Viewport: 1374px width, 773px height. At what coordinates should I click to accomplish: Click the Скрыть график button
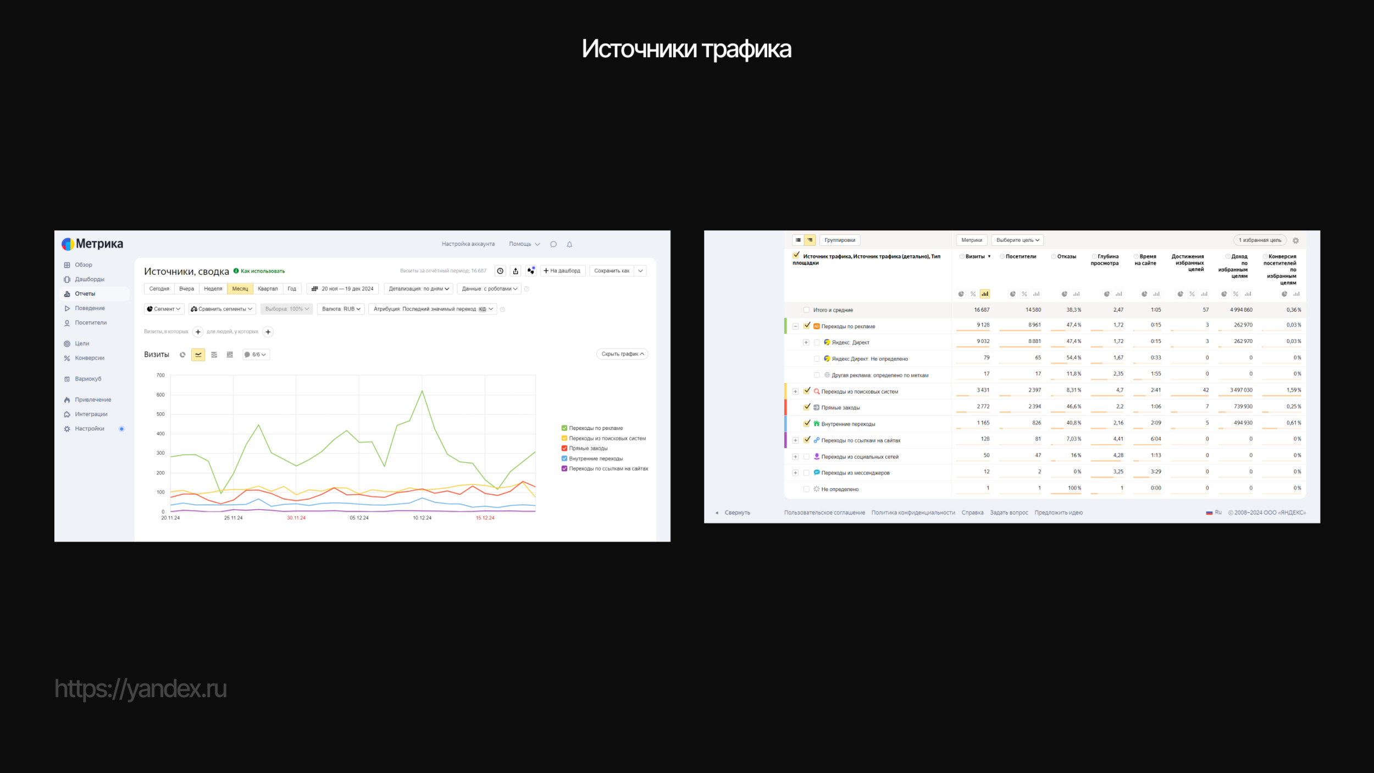622,354
